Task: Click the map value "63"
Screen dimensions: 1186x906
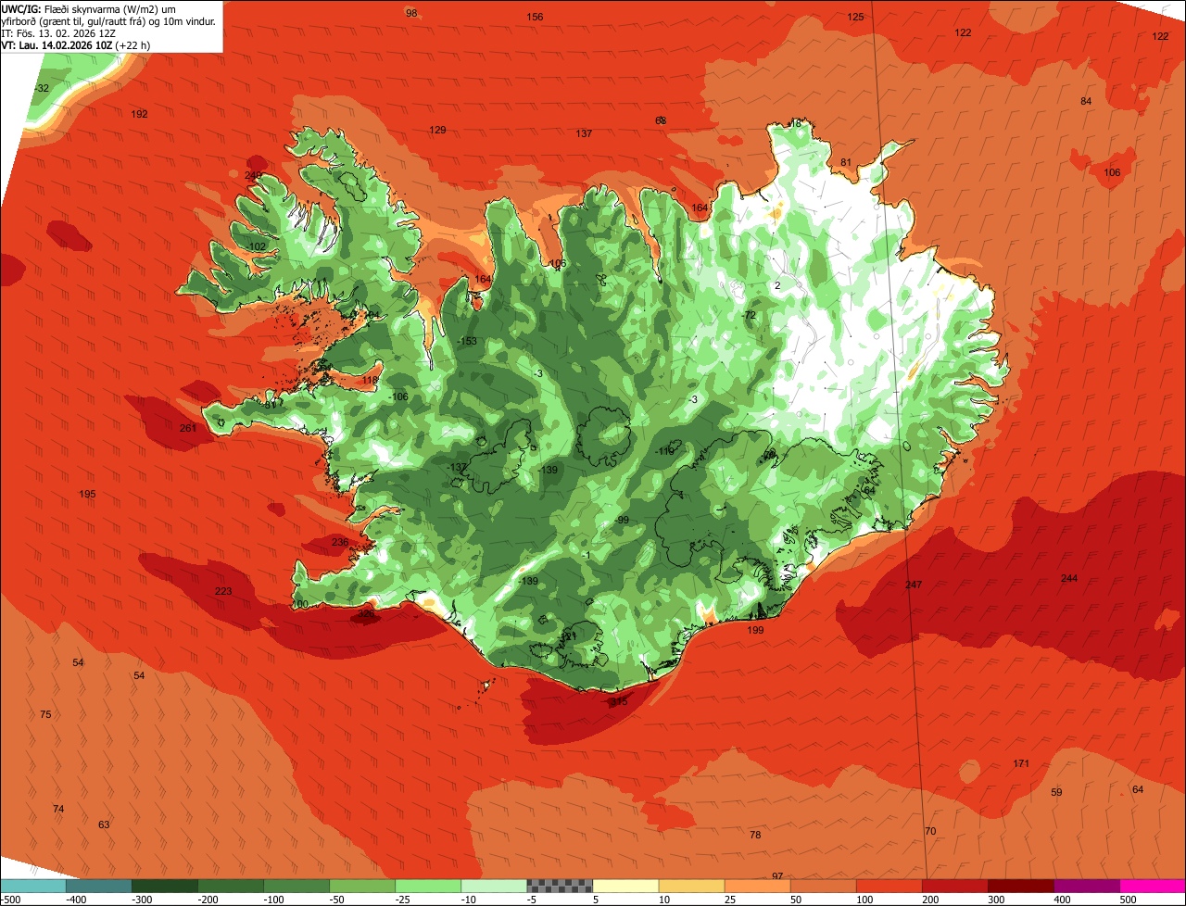Action: 104,824
